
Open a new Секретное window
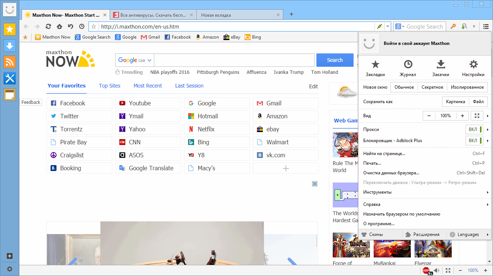[432, 87]
